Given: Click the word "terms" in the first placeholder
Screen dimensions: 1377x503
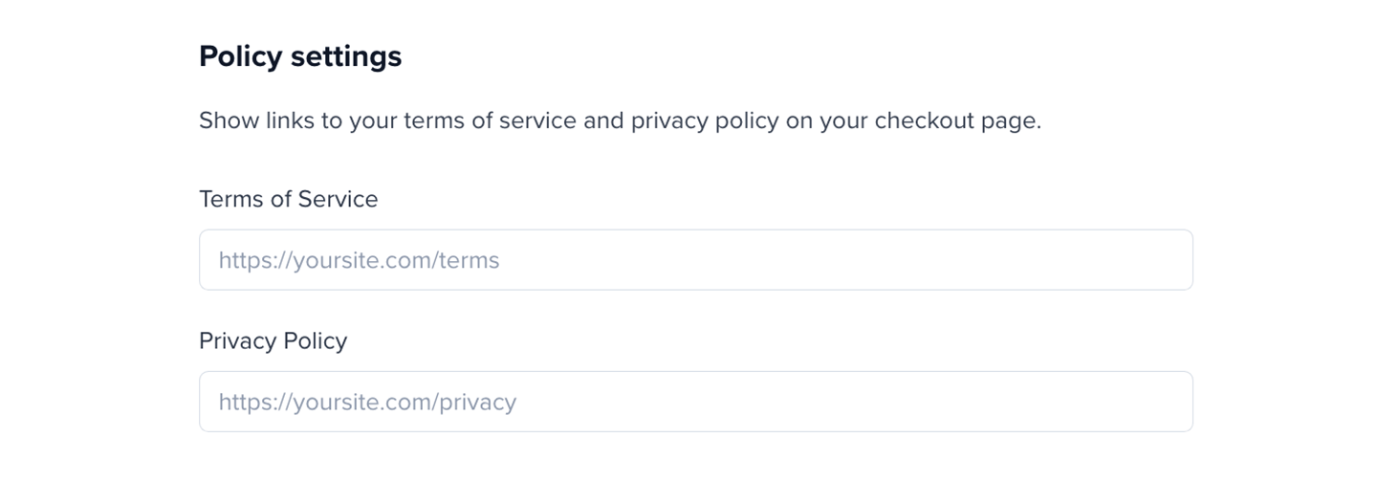Looking at the screenshot, I should [469, 260].
